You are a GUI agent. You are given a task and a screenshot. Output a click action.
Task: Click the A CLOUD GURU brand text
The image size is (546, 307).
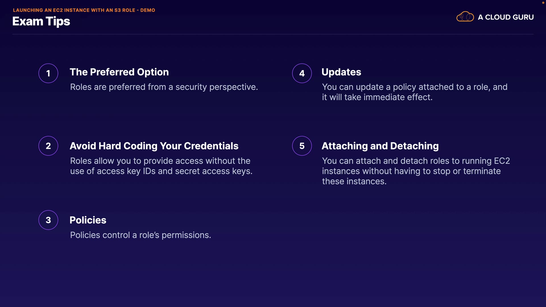506,17
